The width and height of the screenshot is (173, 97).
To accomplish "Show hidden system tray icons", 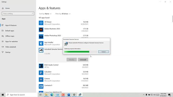I will (144, 95).
